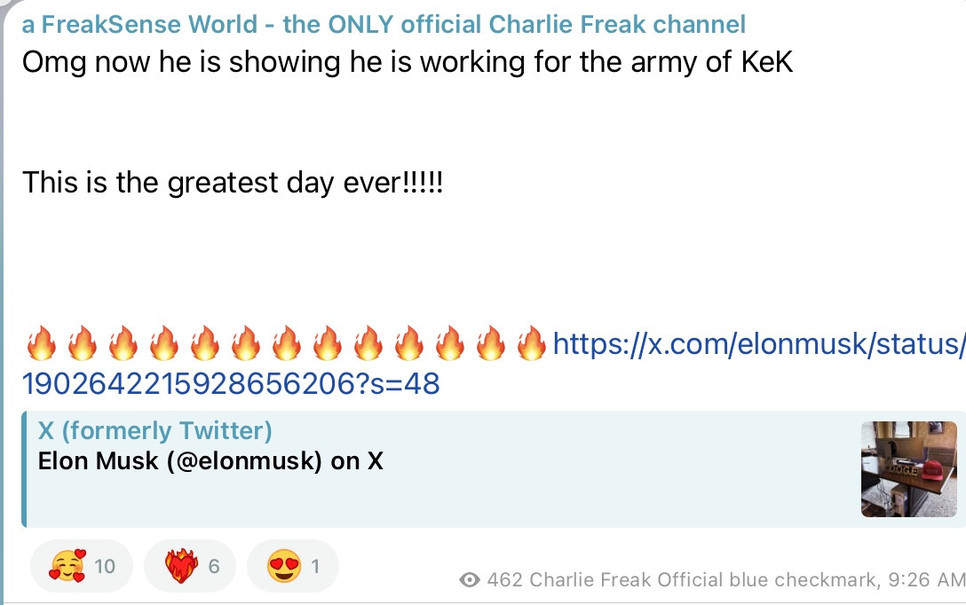
Task: Toggle the heart on fire reaction
Action: click(189, 565)
